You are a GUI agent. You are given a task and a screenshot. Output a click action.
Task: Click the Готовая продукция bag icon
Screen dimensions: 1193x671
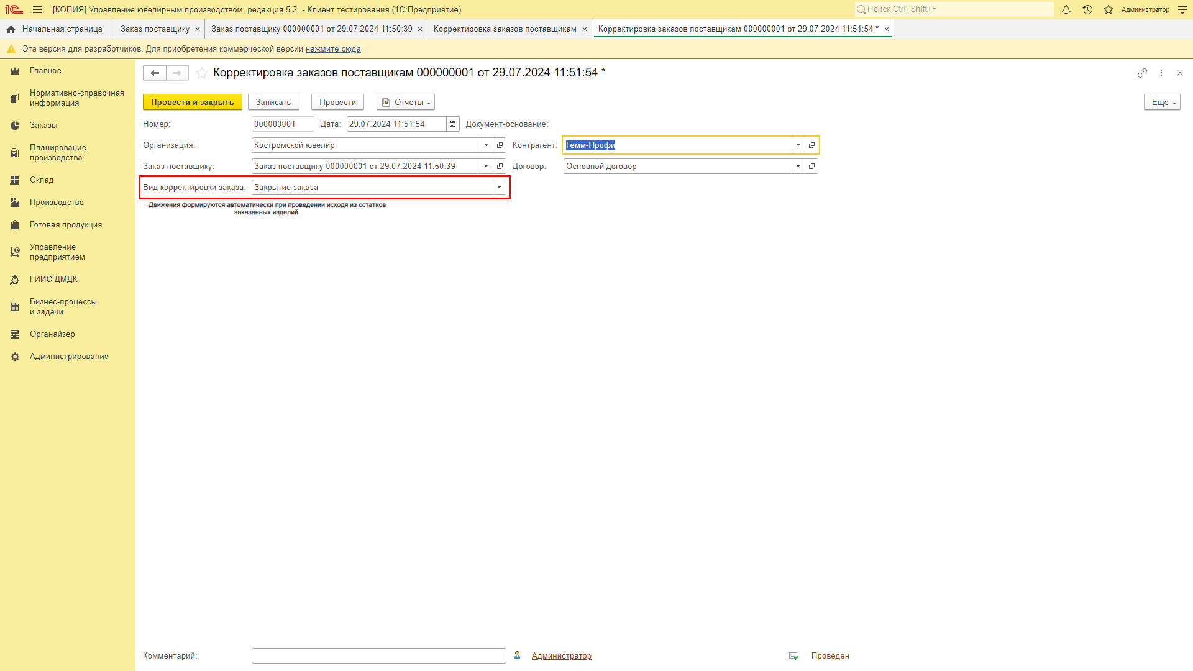pos(15,225)
